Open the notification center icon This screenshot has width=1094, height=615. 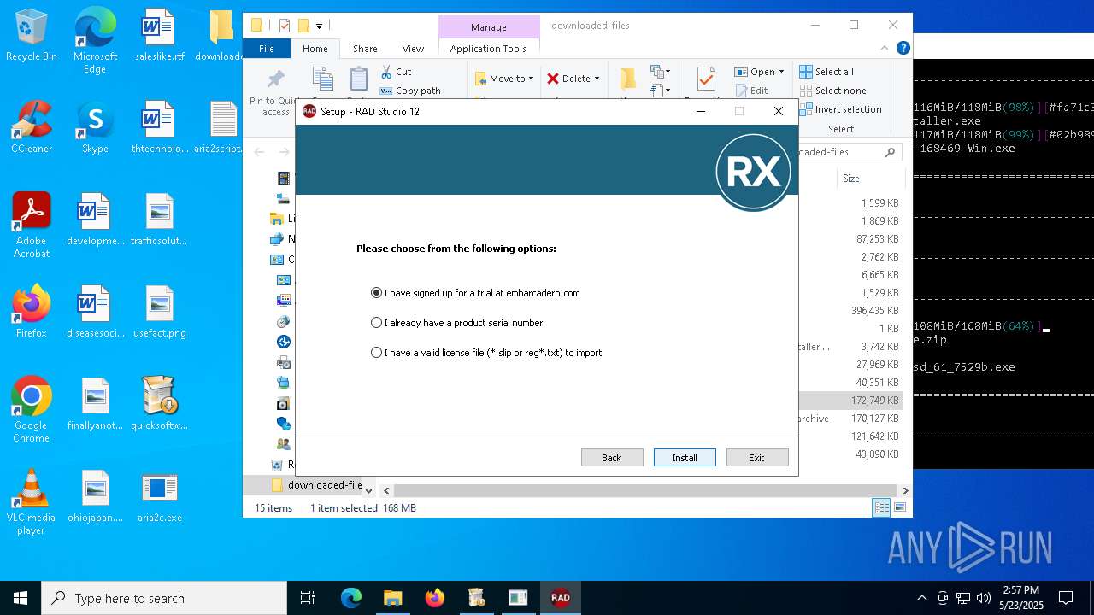[1066, 598]
